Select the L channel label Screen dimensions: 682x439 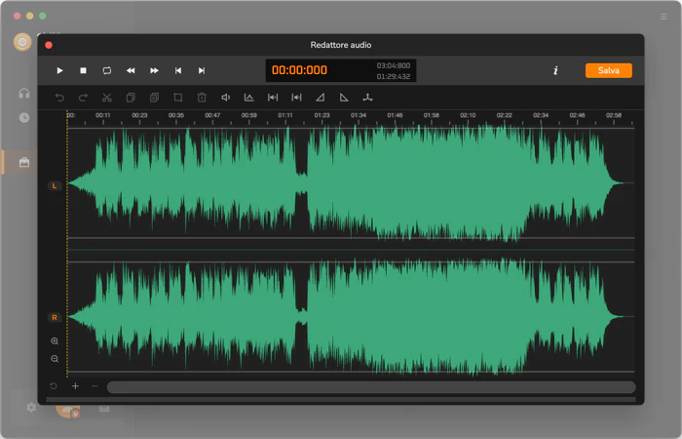55,186
